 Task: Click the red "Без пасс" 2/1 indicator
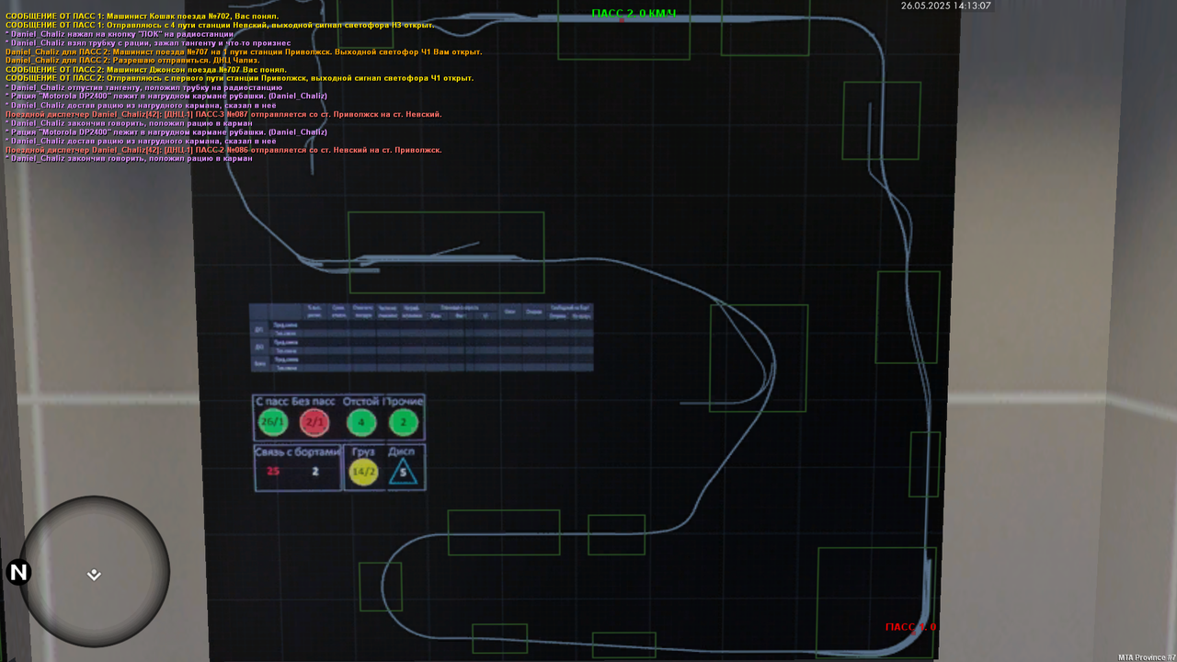314,423
